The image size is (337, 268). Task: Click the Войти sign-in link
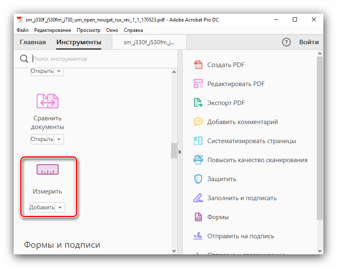pos(309,42)
